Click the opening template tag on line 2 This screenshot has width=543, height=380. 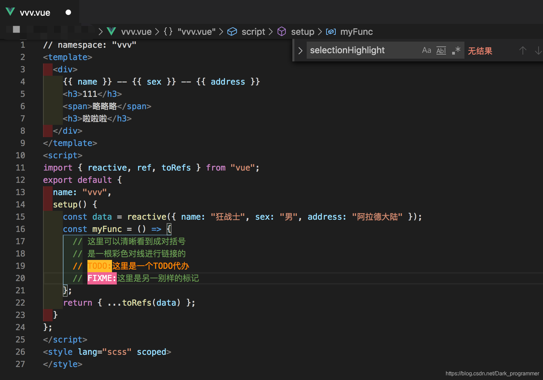pyautogui.click(x=68, y=57)
